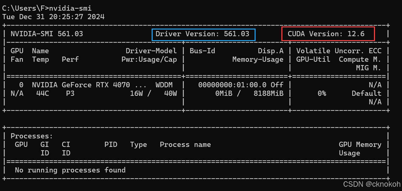Select the 'NVIDIA-SMI 561.03' header text
This screenshot has height=191, width=402.
coord(47,34)
